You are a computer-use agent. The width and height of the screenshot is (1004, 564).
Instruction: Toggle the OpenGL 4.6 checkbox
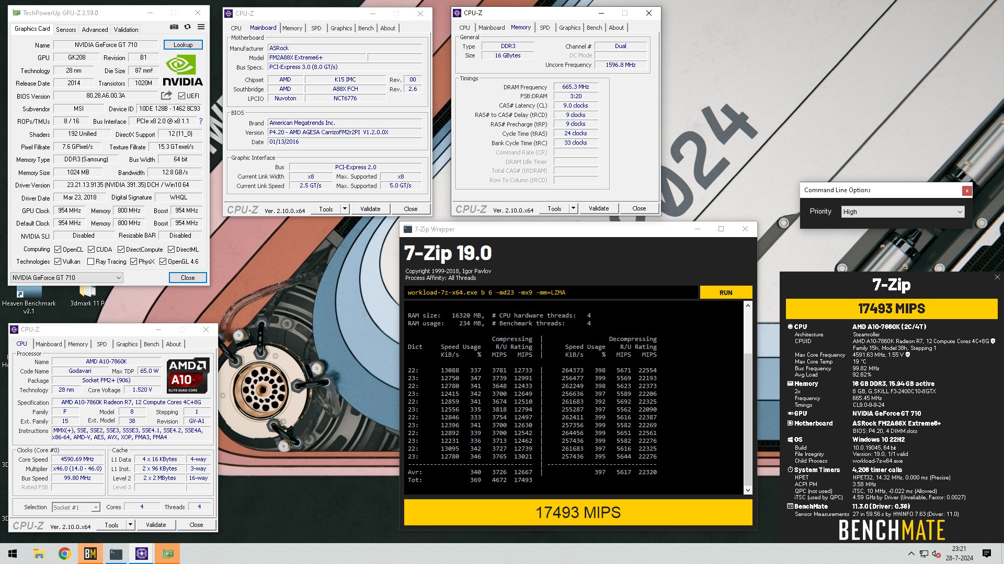point(163,262)
